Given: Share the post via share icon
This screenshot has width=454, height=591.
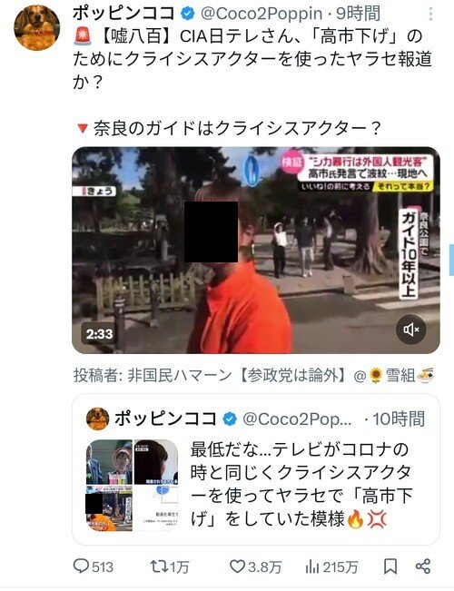Looking at the screenshot, I should (423, 566).
